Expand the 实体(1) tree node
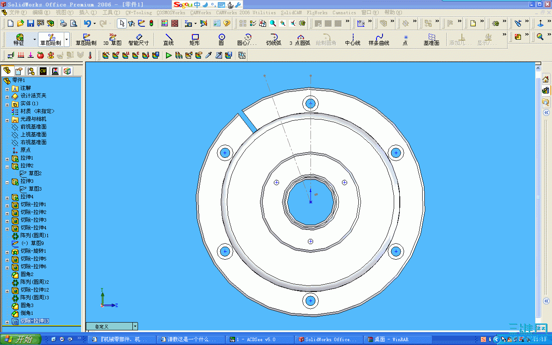 click(x=7, y=104)
